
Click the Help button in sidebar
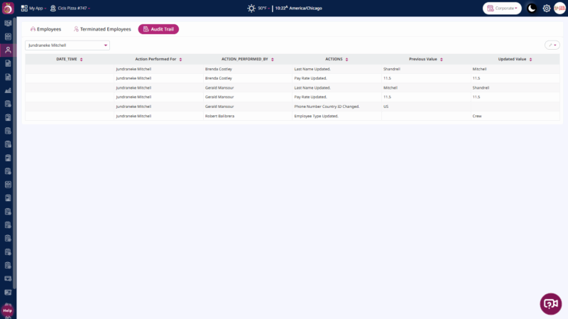pos(8,310)
